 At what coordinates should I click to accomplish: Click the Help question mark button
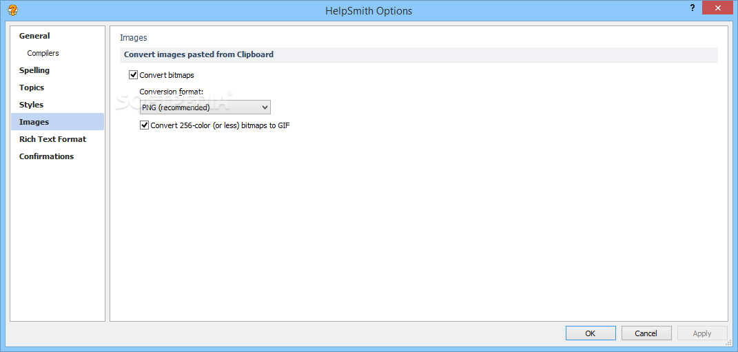coord(693,8)
